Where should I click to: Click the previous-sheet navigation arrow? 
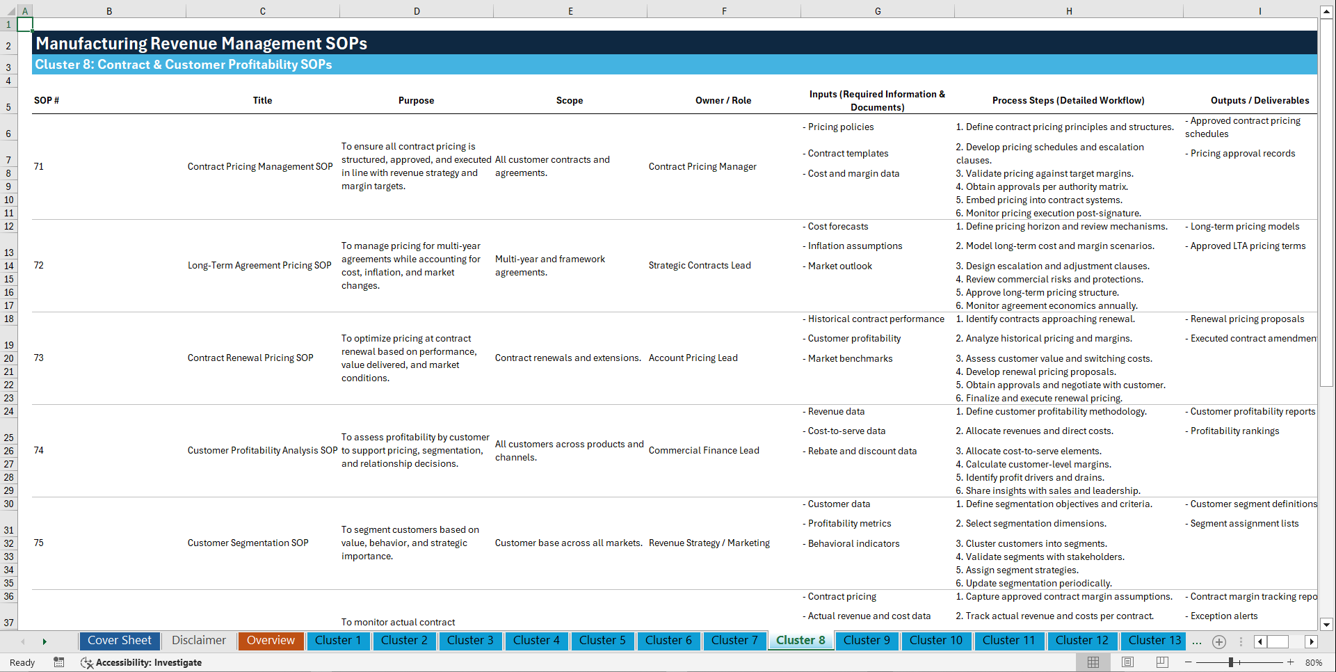[23, 641]
